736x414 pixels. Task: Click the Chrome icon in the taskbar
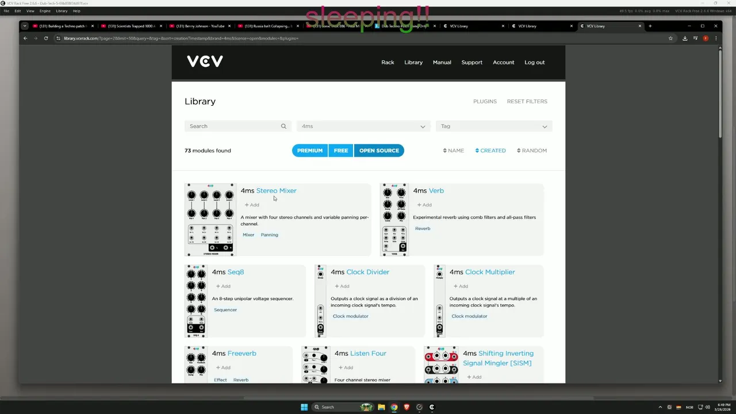[x=394, y=407]
